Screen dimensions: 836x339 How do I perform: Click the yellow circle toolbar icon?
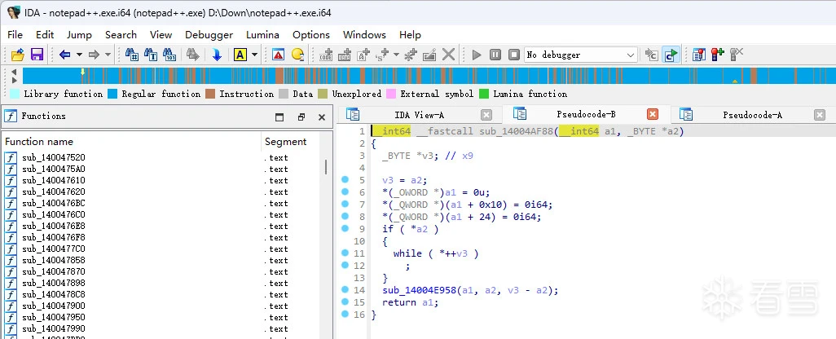[297, 55]
